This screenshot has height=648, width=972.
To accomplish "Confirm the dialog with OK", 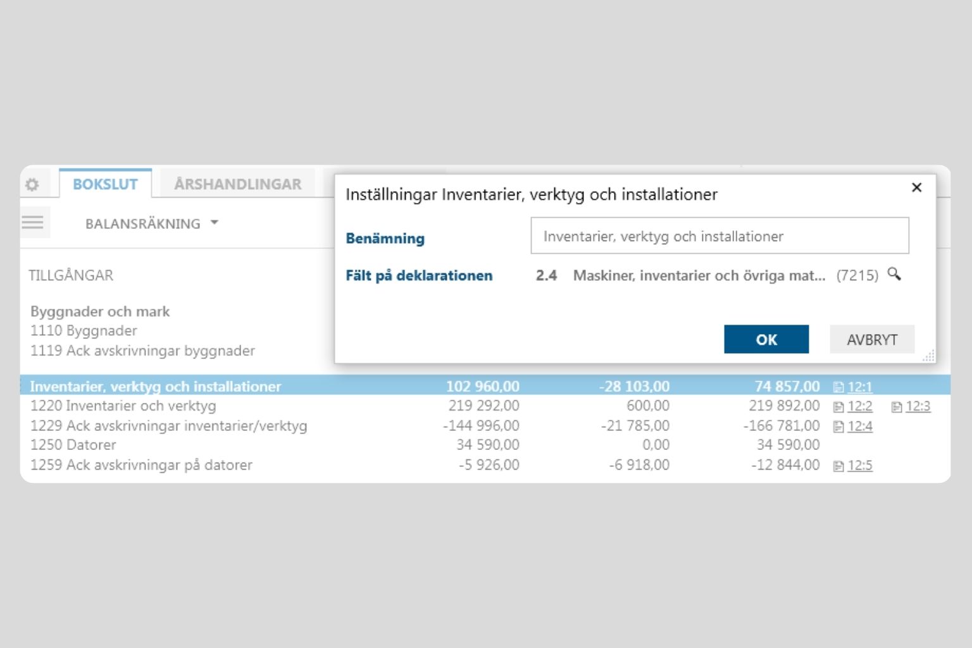I will pyautogui.click(x=766, y=339).
